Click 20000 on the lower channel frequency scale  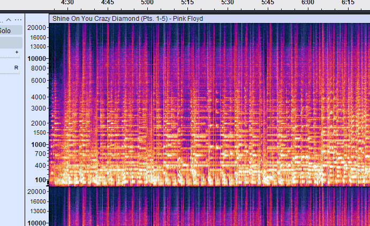pos(36,192)
